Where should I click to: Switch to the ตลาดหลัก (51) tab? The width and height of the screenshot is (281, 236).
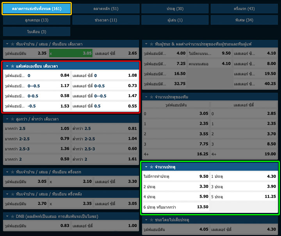coord(107,9)
